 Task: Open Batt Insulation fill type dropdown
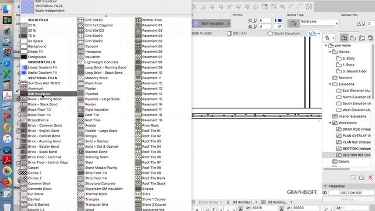[212, 23]
